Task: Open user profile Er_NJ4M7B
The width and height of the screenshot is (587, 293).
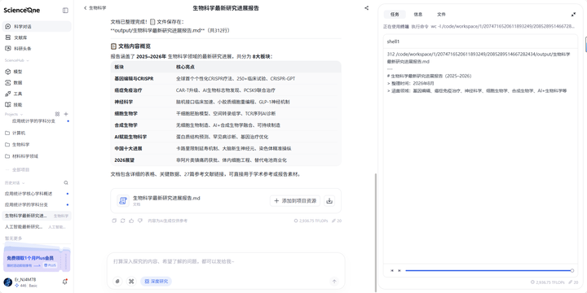Action: pyautogui.click(x=25, y=282)
